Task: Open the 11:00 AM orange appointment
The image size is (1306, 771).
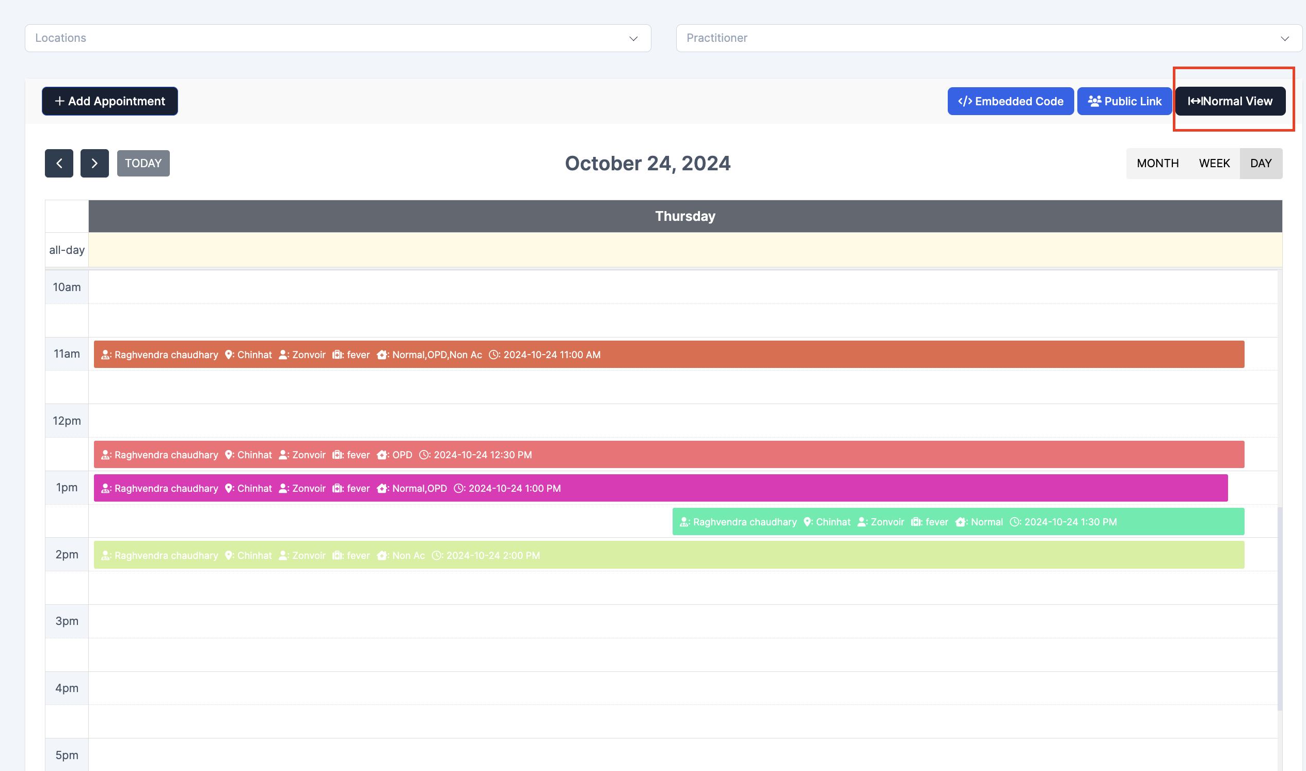Action: (669, 355)
